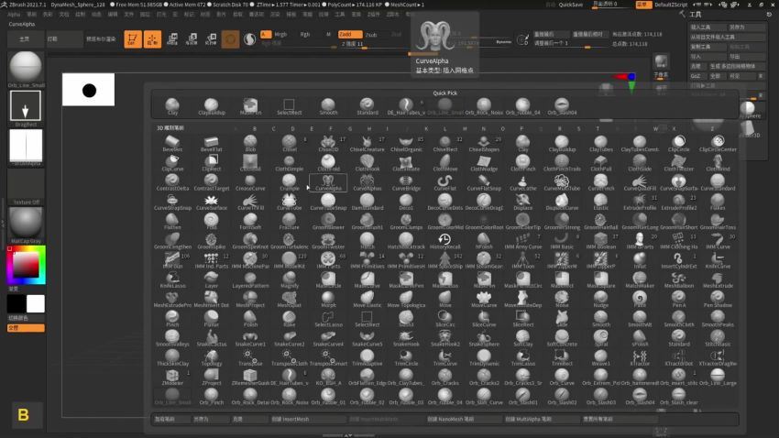
Task: Select the MoveCurve brush
Action: [x=484, y=299]
